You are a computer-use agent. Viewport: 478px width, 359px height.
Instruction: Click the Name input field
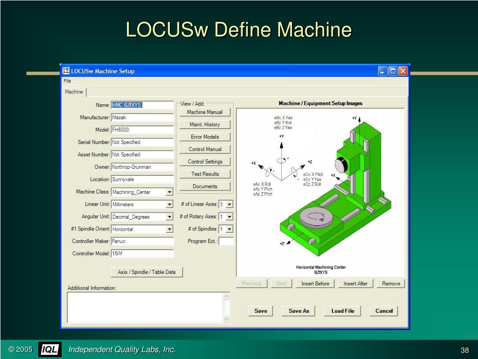coord(142,105)
